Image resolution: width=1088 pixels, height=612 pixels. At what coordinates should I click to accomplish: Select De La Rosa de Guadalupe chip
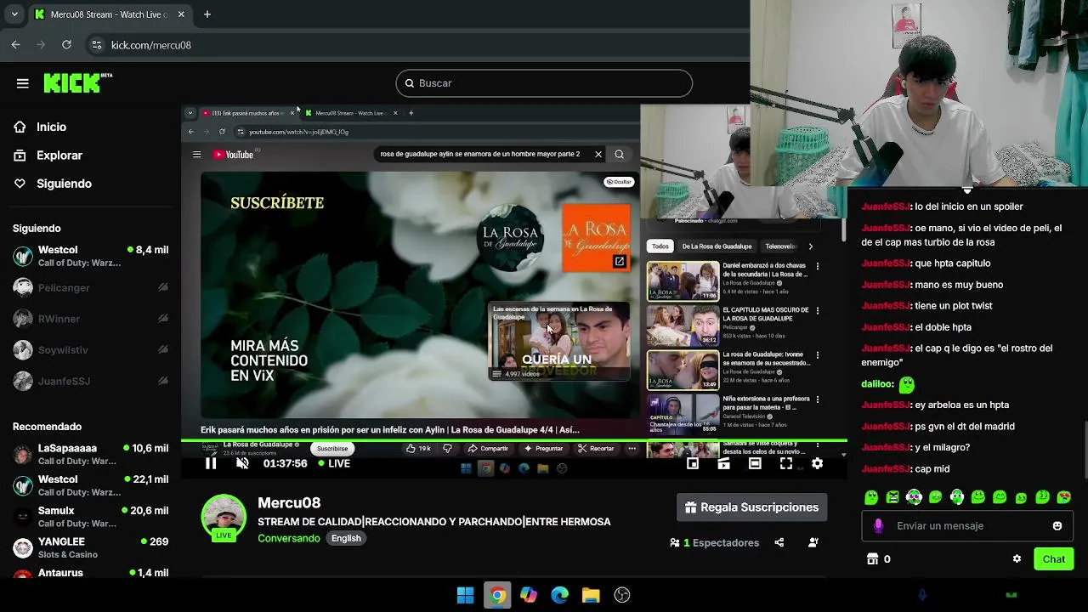pos(717,246)
